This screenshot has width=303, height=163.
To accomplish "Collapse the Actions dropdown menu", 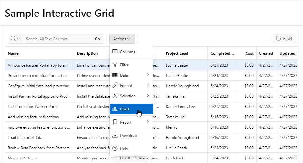I will [x=122, y=39].
